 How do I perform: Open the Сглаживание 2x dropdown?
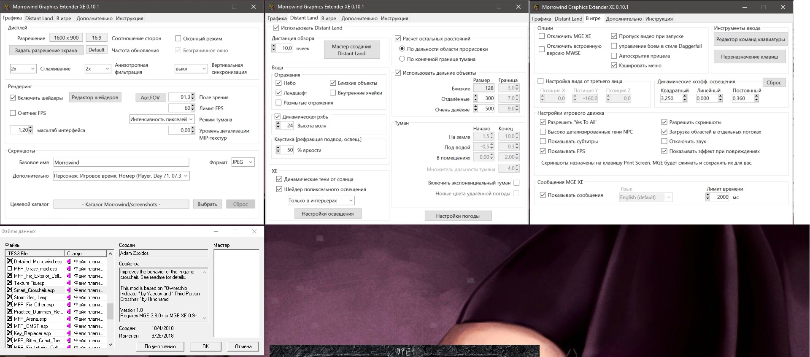click(24, 69)
